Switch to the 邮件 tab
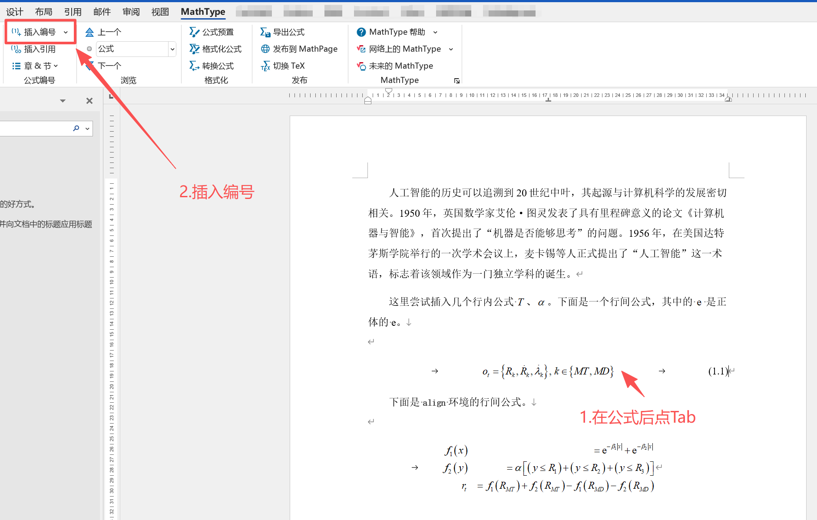Viewport: 817px width, 520px height. pos(102,12)
